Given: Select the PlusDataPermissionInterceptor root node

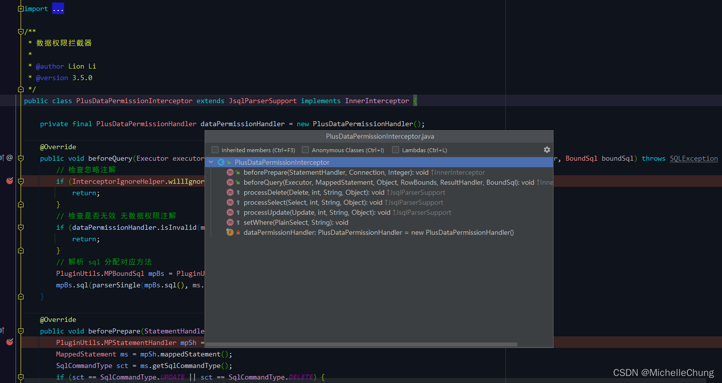Looking at the screenshot, I should click(379, 162).
